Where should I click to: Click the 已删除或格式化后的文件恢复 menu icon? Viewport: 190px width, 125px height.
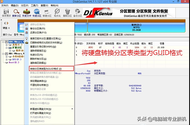tap(27, 43)
